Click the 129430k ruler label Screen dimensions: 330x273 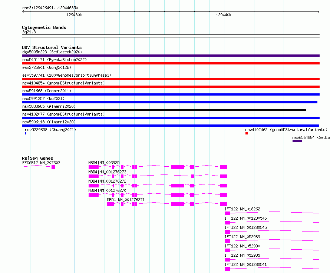tap(74, 15)
